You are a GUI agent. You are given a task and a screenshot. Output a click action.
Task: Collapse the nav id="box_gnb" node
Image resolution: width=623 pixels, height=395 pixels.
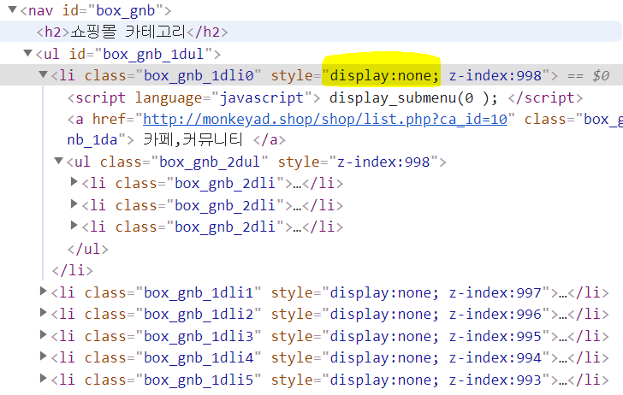point(13,9)
